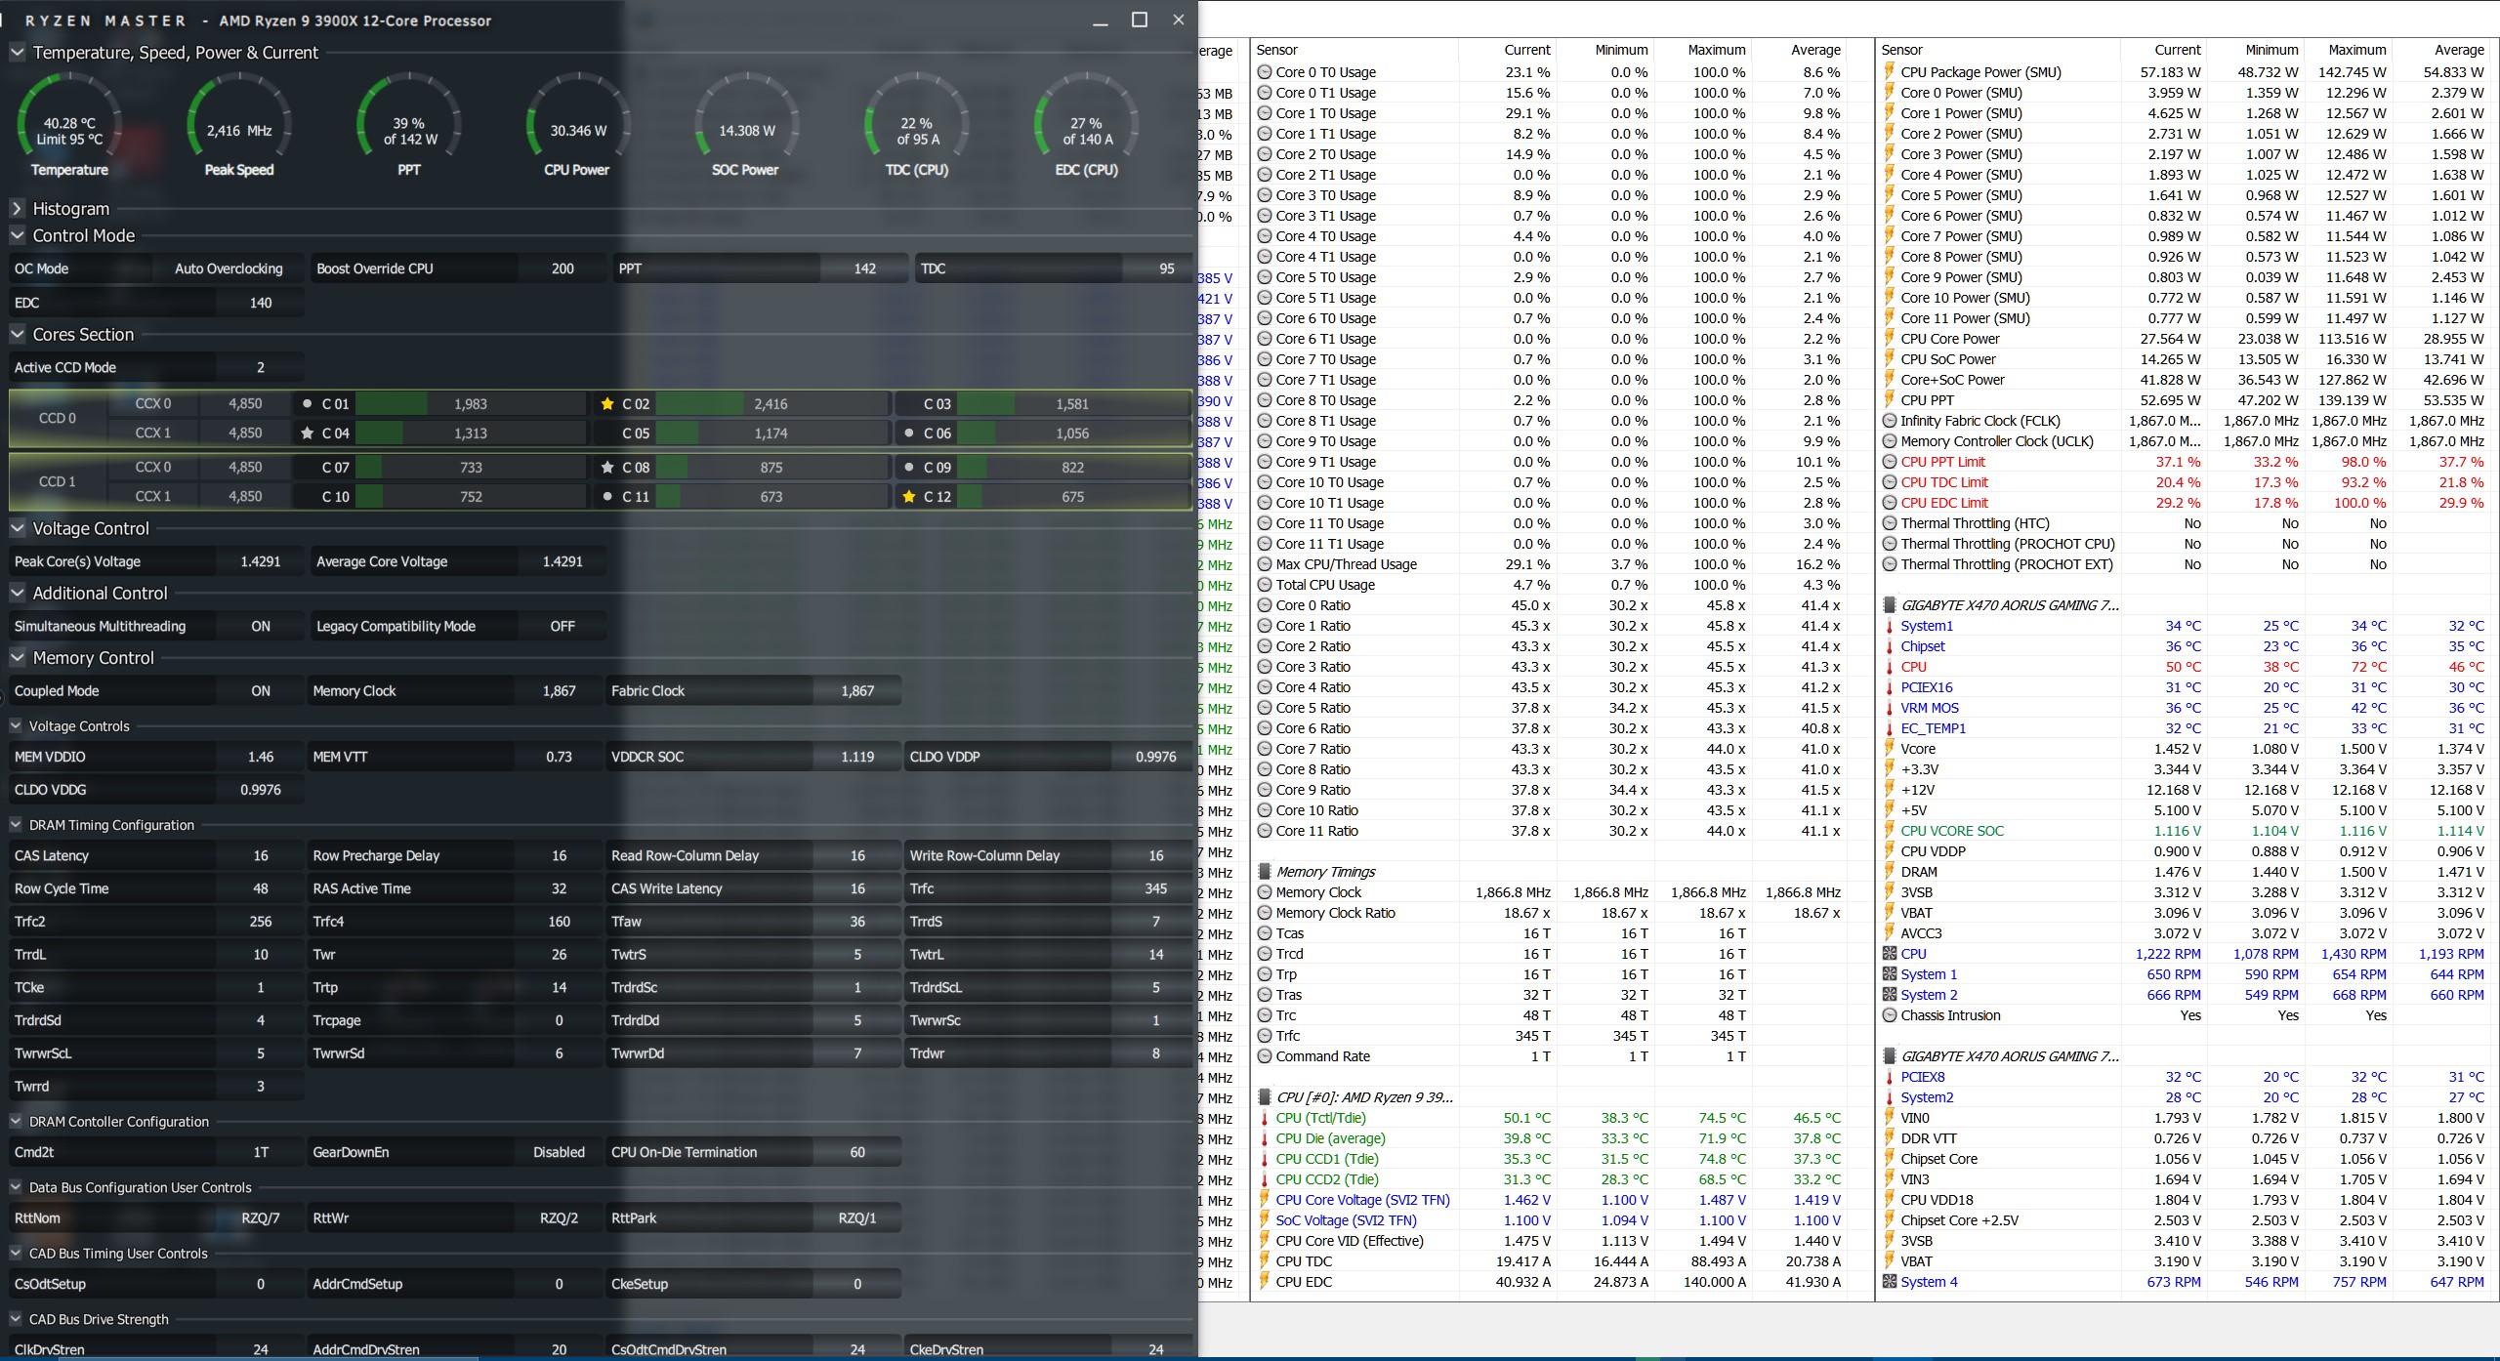Collapse the Voltage Control section
The height and width of the screenshot is (1361, 2500).
[x=17, y=528]
